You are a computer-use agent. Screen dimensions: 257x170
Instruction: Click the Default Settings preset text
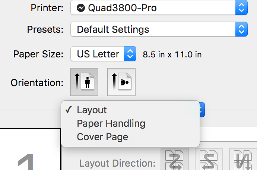(x=113, y=29)
